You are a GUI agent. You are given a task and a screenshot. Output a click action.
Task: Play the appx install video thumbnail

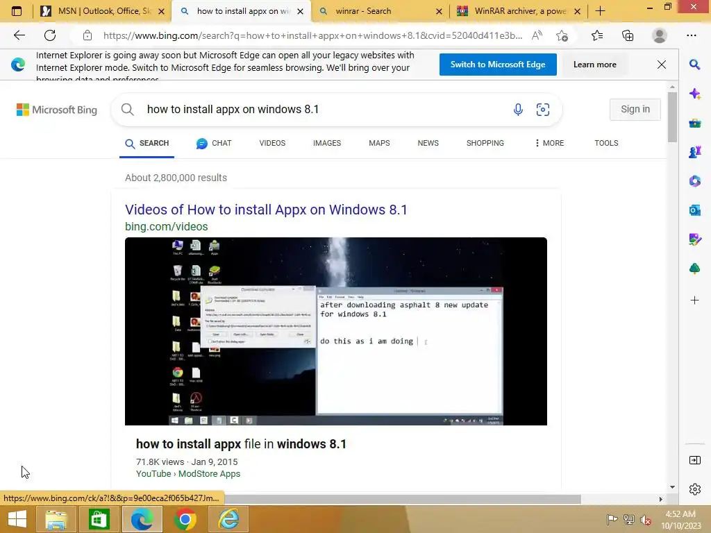(336, 331)
